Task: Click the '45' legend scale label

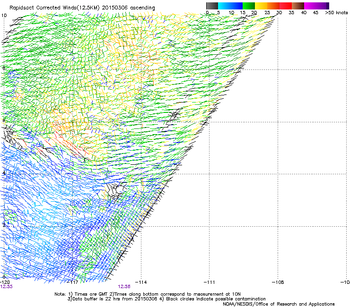Action: [315, 13]
